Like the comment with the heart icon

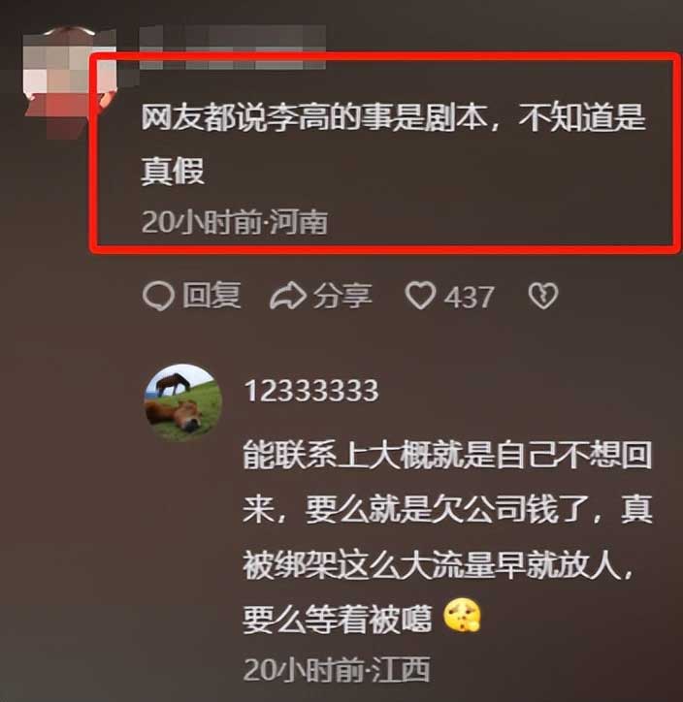(420, 296)
